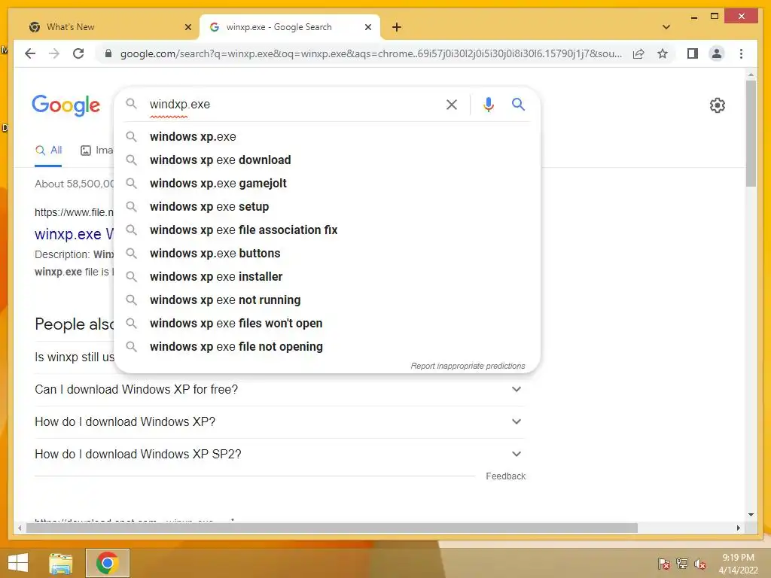Pick suggestion 'windows xp exe not running'
The height and width of the screenshot is (578, 771).
point(327,300)
